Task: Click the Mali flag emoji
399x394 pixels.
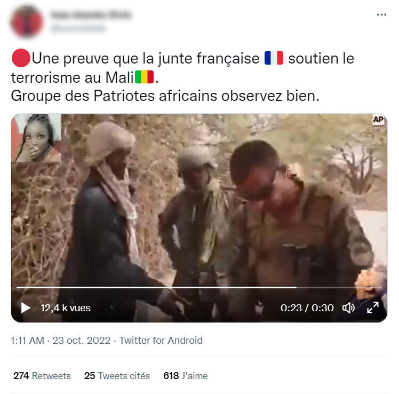Action: pos(144,77)
